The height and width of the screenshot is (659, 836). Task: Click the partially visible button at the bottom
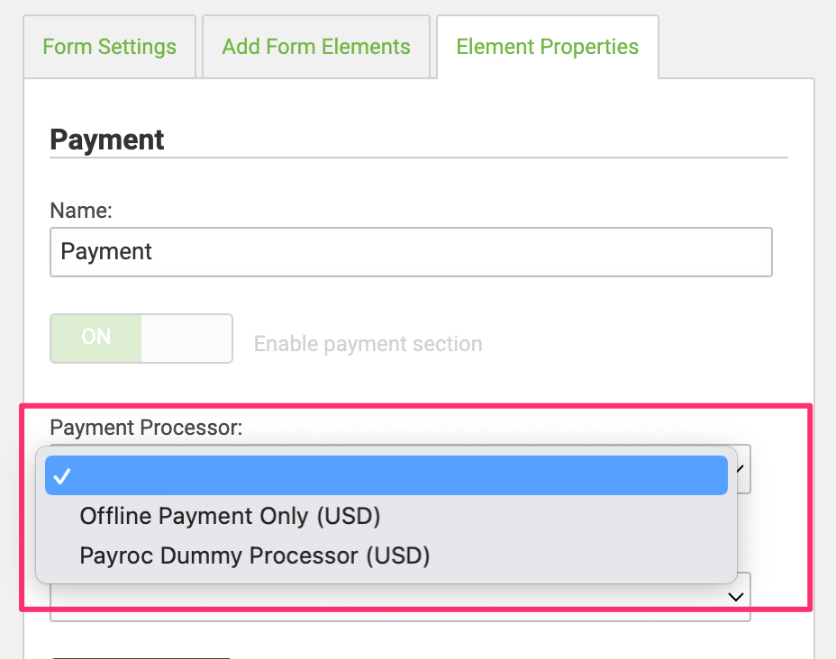click(141, 656)
